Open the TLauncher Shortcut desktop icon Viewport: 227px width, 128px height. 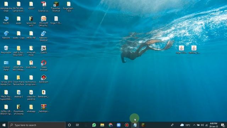click(56, 7)
